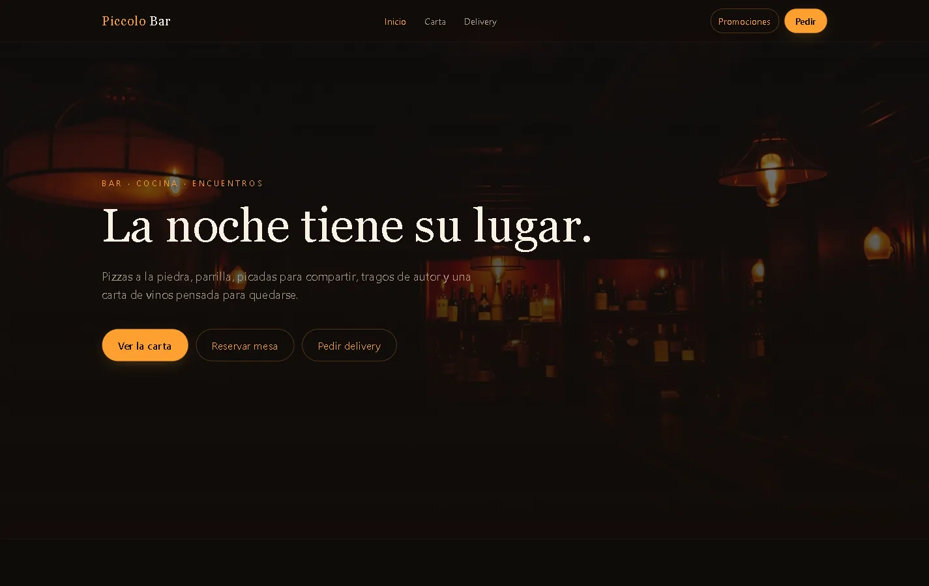The height and width of the screenshot is (586, 929).
Task: Select the Delivery nav item
Action: [x=480, y=21]
